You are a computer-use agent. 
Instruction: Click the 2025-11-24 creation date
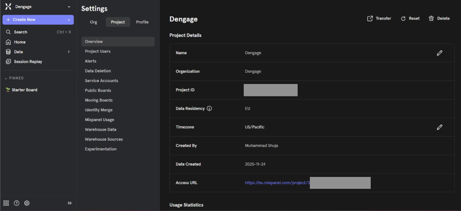[x=256, y=164]
